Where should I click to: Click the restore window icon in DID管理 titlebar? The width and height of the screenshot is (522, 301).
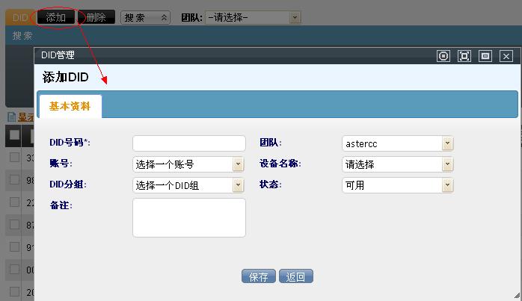coord(485,56)
